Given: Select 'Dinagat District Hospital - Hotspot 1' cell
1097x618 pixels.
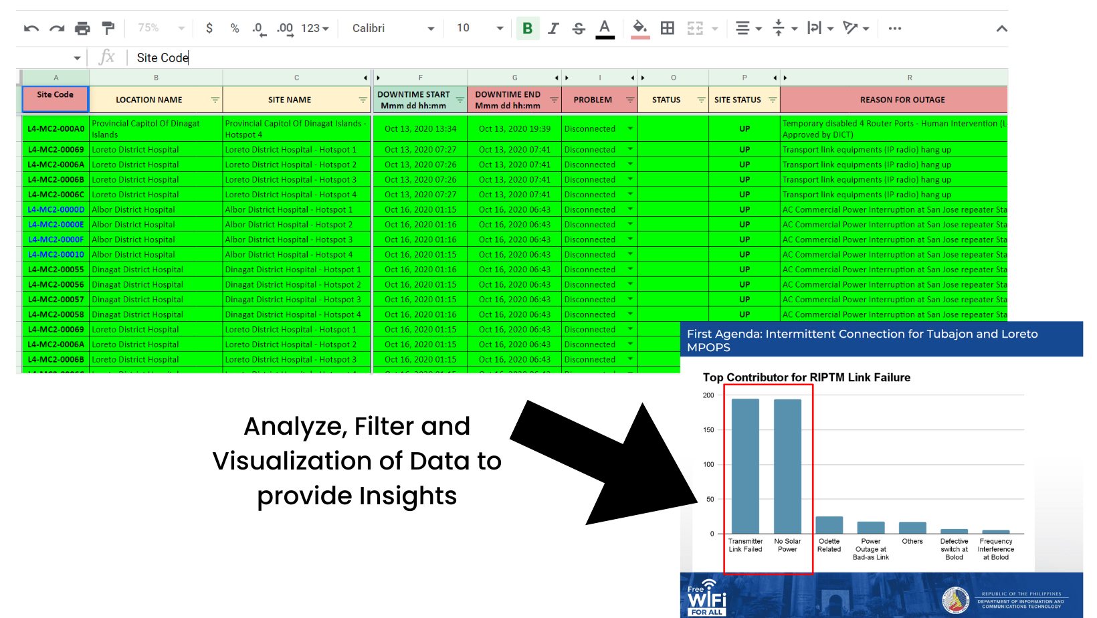Looking at the screenshot, I should coord(296,270).
